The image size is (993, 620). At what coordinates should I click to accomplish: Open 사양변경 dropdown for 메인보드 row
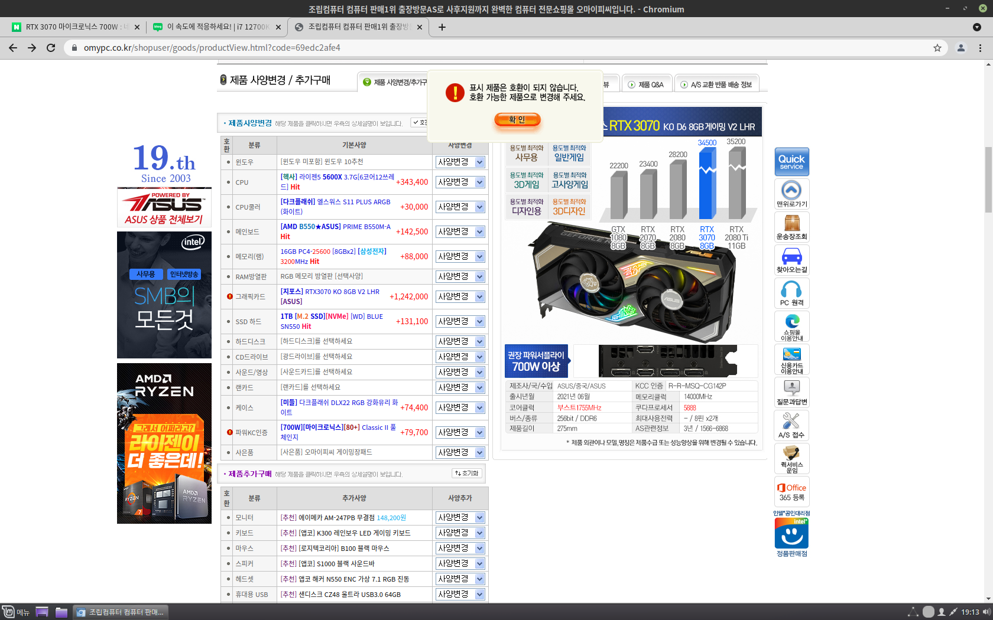pyautogui.click(x=460, y=231)
